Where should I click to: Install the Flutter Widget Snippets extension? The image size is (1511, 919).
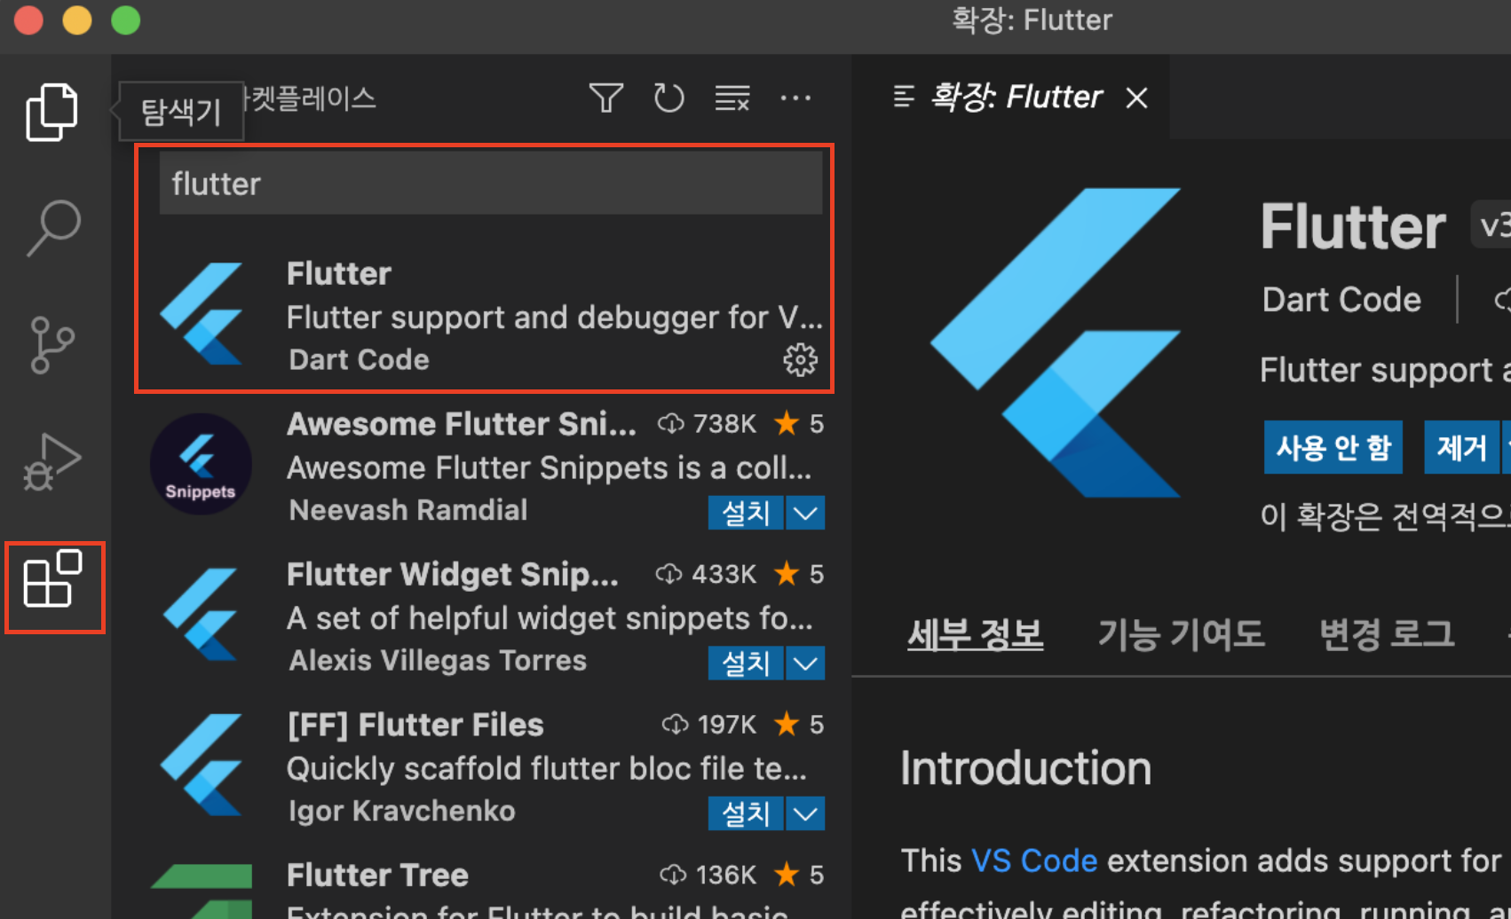(746, 663)
